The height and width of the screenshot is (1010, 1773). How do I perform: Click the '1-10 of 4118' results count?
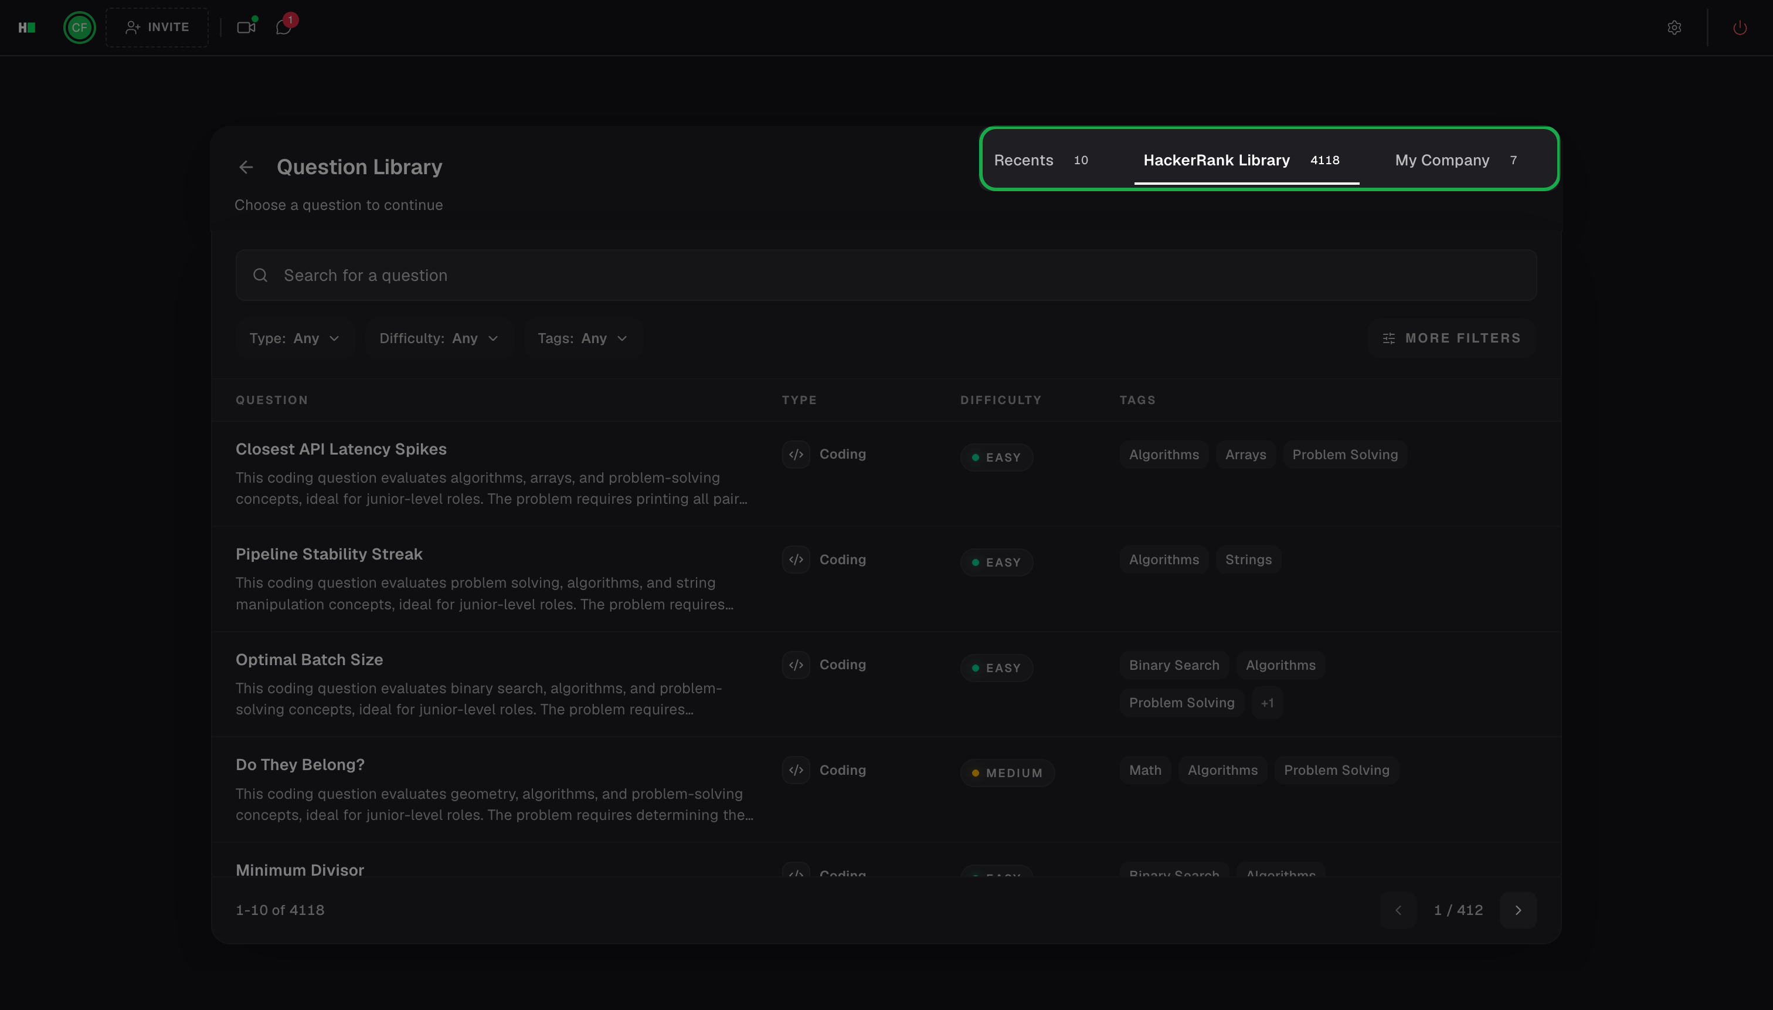click(x=280, y=910)
